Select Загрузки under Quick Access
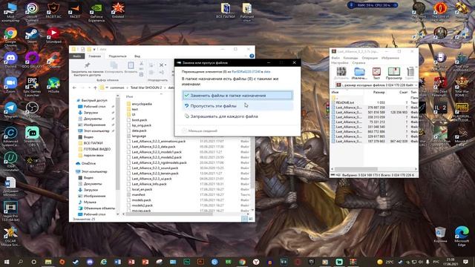Viewport: 475px width, 267px height. (x=91, y=113)
